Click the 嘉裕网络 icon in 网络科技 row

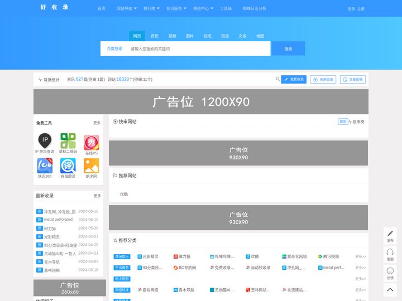tap(140, 290)
